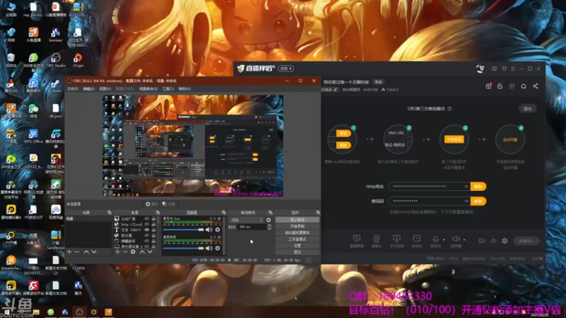The width and height of the screenshot is (566, 318).
Task: Select the camera source icon in bottom toolbar
Action: pos(376,239)
